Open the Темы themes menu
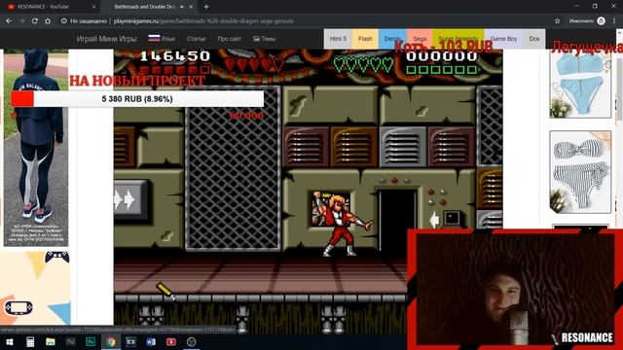The image size is (623, 350). (265, 39)
